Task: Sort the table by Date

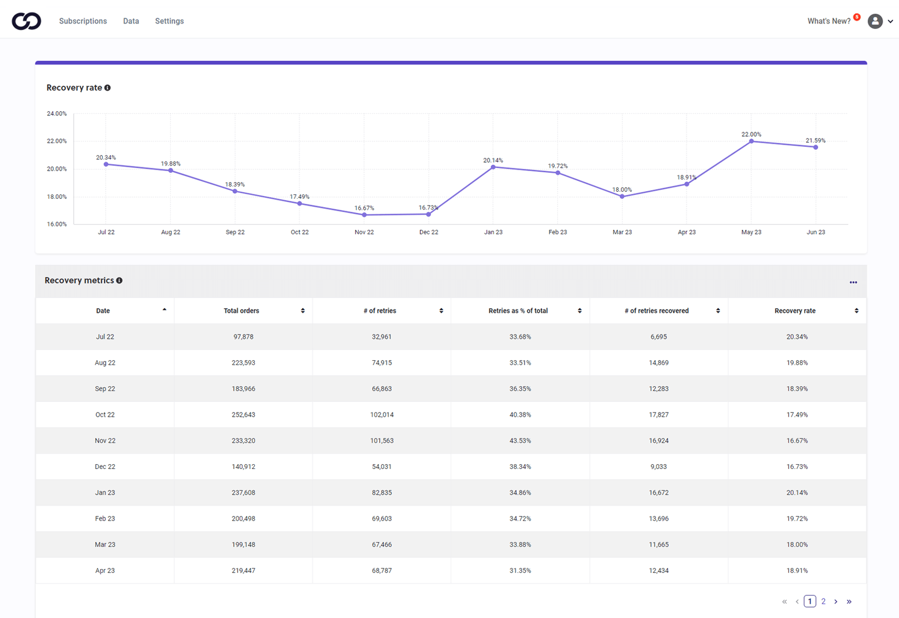Action: 164,310
